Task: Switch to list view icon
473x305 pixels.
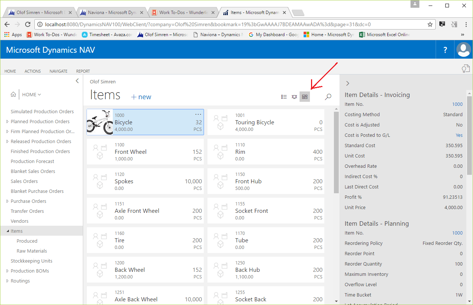Action: pyautogui.click(x=284, y=97)
